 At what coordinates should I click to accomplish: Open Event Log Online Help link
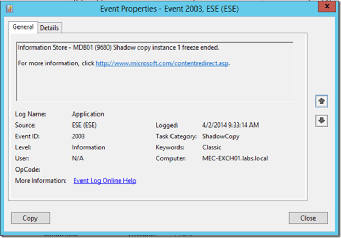(104, 180)
